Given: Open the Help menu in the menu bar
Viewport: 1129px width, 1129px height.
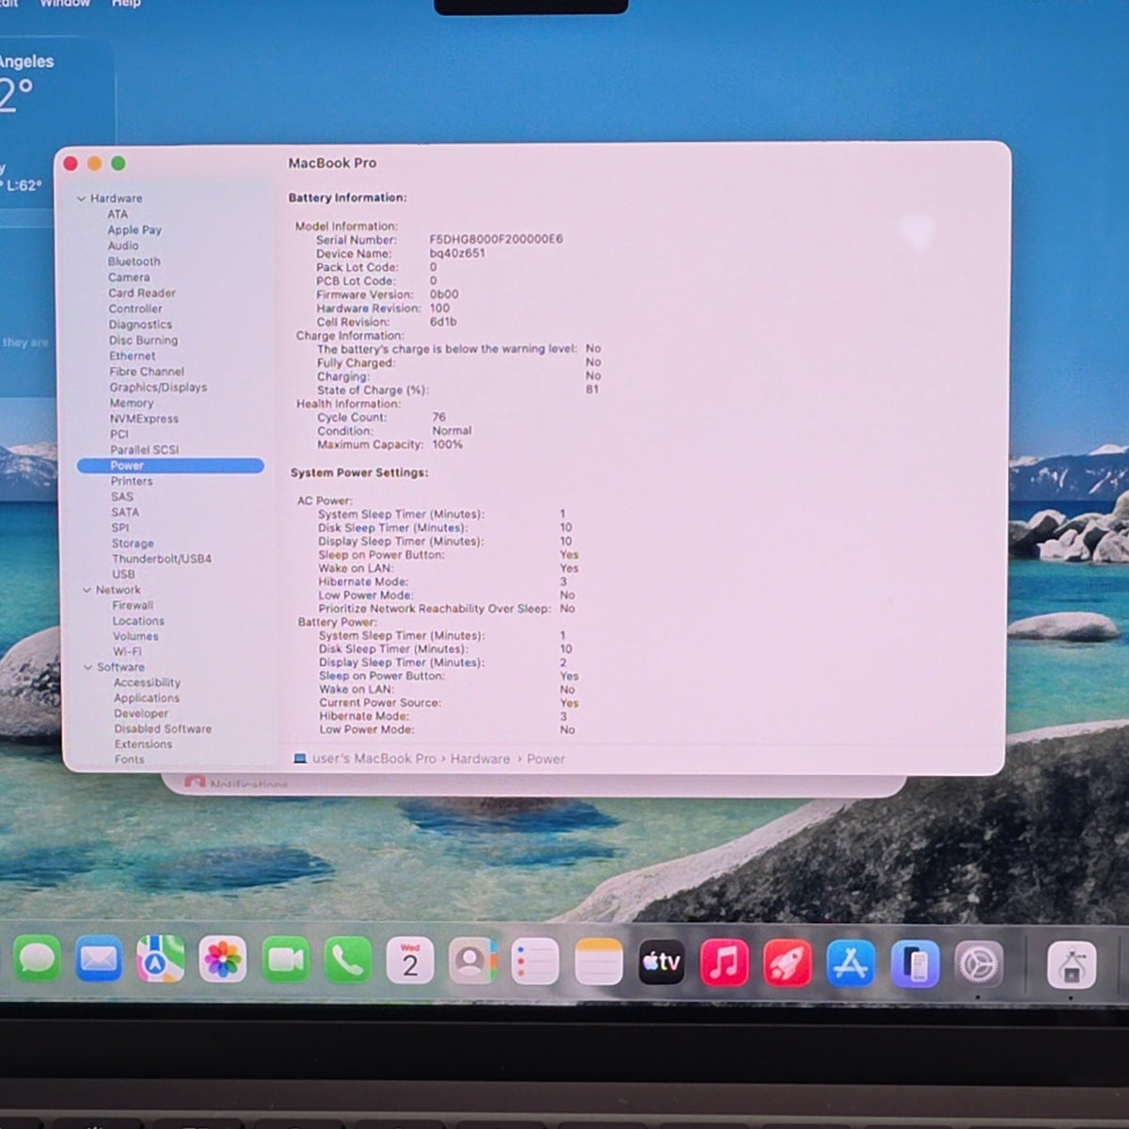Looking at the screenshot, I should [126, 4].
